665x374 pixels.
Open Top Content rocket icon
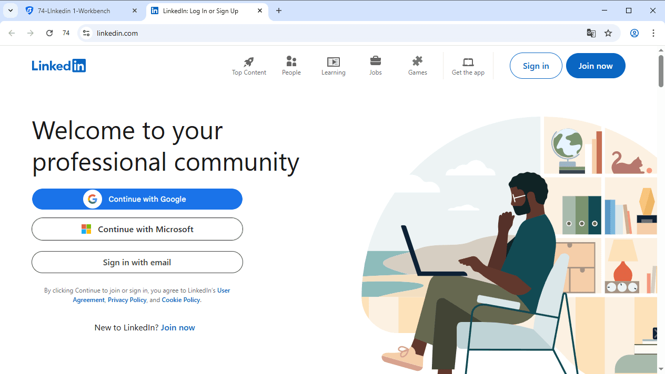point(249,61)
